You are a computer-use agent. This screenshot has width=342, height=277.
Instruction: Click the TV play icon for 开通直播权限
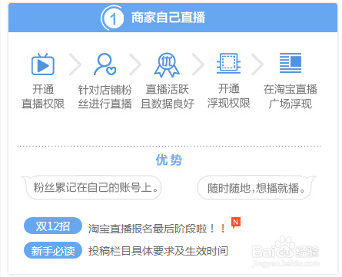[43, 64]
